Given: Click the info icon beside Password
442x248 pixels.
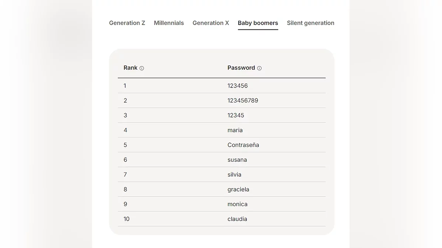Looking at the screenshot, I should [259, 68].
